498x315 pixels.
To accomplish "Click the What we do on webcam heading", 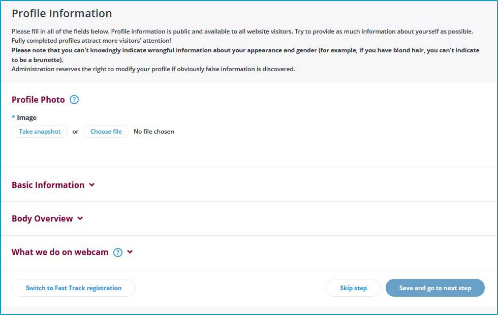I will [x=60, y=252].
